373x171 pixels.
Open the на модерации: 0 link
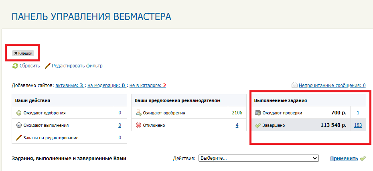(106, 85)
